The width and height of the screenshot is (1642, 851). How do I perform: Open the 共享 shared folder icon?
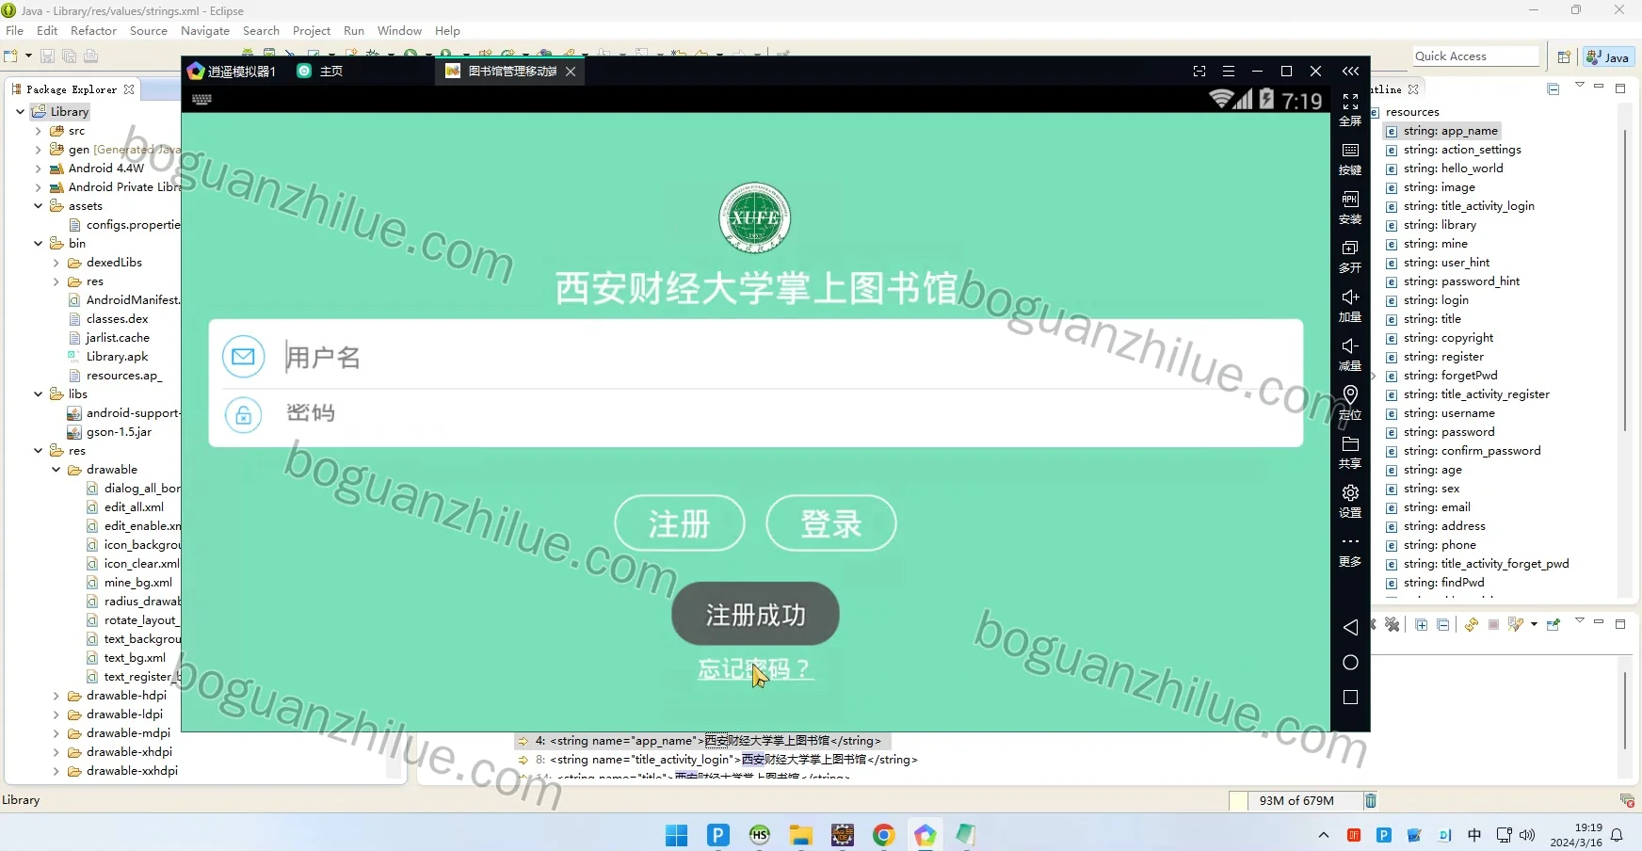click(1350, 444)
